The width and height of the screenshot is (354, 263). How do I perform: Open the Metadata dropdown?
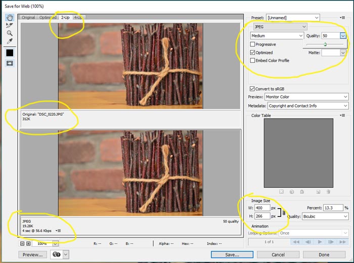308,106
